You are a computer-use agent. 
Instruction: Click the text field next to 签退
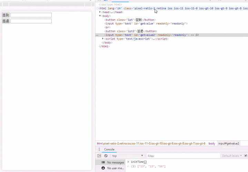[x=31, y=21]
